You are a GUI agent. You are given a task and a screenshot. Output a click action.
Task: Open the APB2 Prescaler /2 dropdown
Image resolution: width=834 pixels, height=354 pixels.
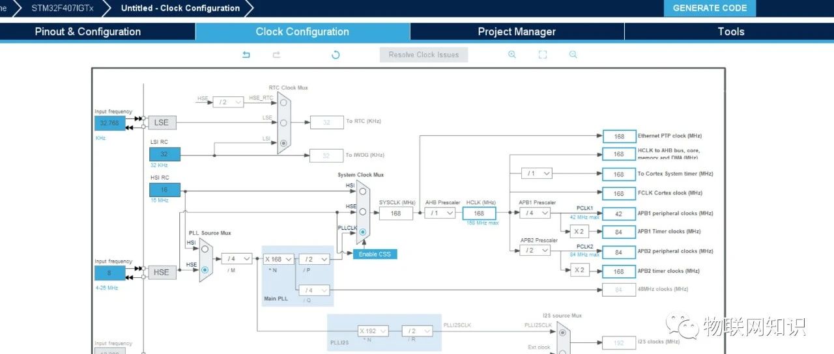tap(535, 251)
